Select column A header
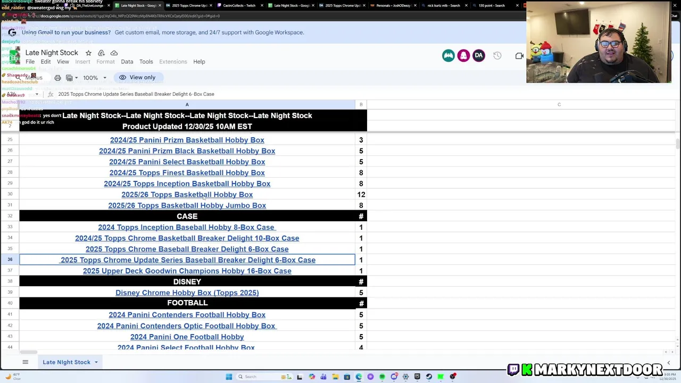The image size is (681, 383). click(187, 104)
